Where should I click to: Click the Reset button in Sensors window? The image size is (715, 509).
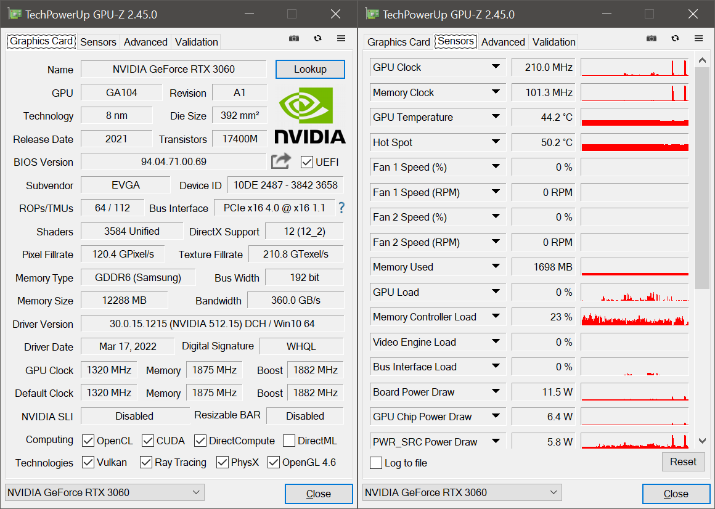(683, 462)
